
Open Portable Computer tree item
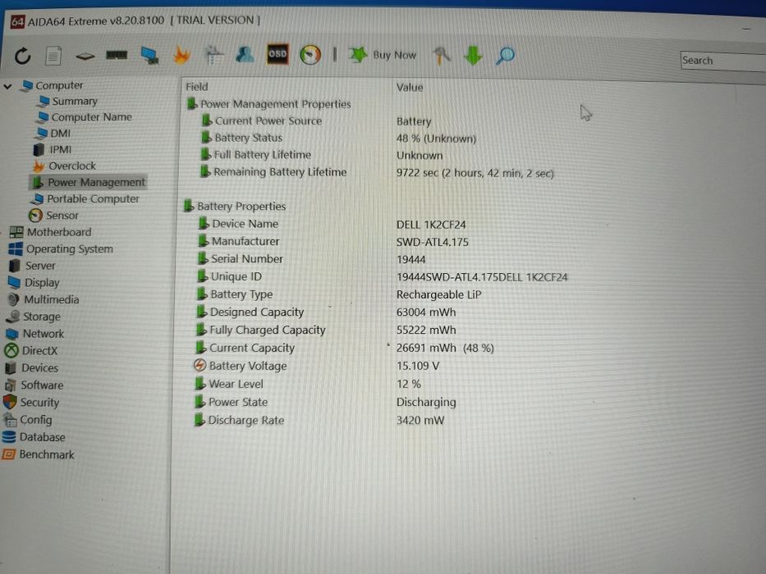(85, 198)
